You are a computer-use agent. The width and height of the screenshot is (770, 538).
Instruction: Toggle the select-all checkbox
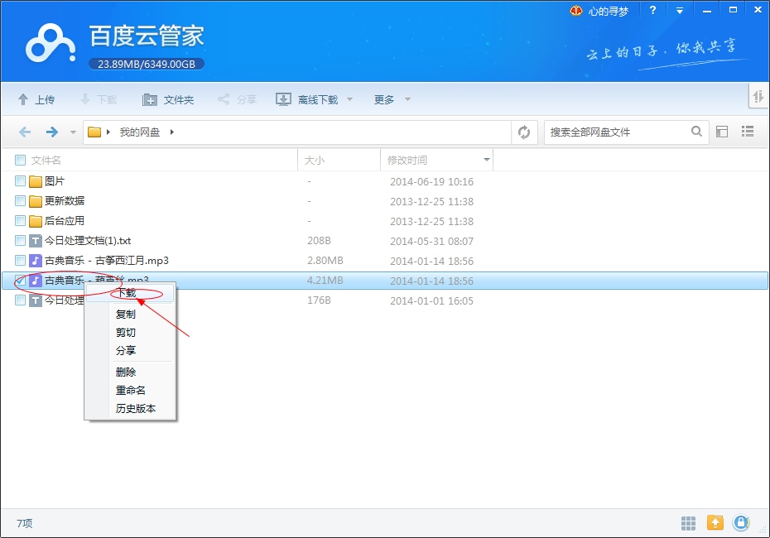pos(20,160)
